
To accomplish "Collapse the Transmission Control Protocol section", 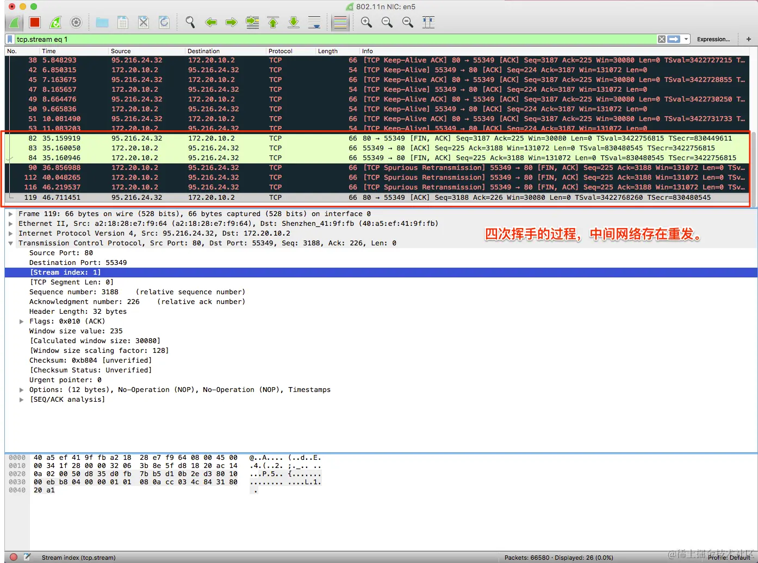I will (x=10, y=243).
